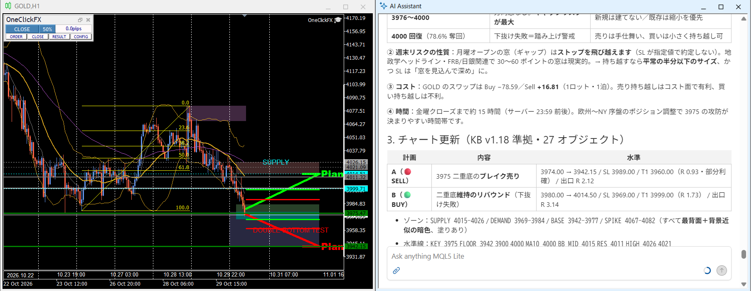
Task: Focus the Ask anything MQL5 Lite input
Action: [x=559, y=256]
